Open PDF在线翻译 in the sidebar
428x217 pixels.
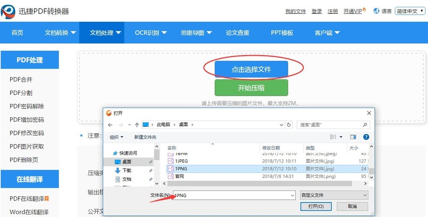pos(27,199)
